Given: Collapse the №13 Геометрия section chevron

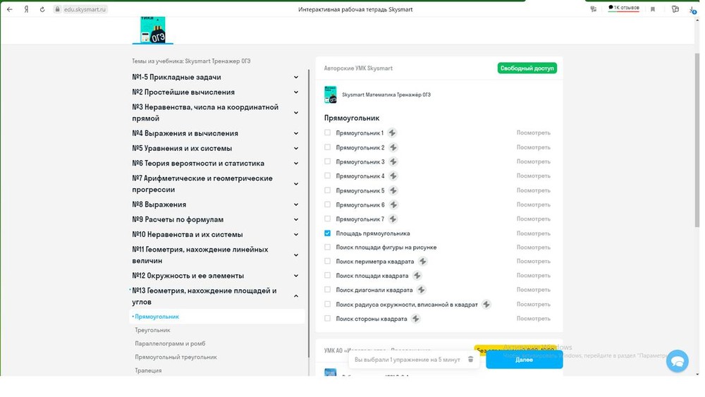Looking at the screenshot, I should click(296, 296).
